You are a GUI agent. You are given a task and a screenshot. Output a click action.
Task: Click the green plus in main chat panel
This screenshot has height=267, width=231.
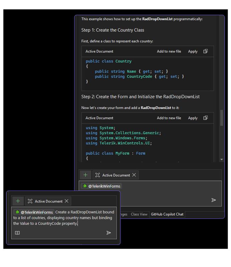(x=85, y=175)
